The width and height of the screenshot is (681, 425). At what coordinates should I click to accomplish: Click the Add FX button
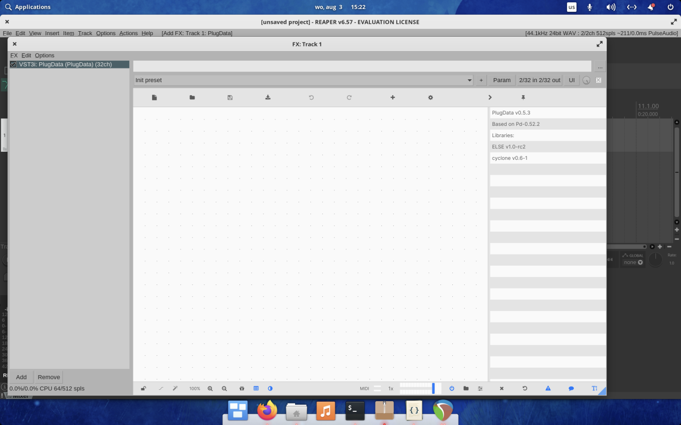point(21,377)
